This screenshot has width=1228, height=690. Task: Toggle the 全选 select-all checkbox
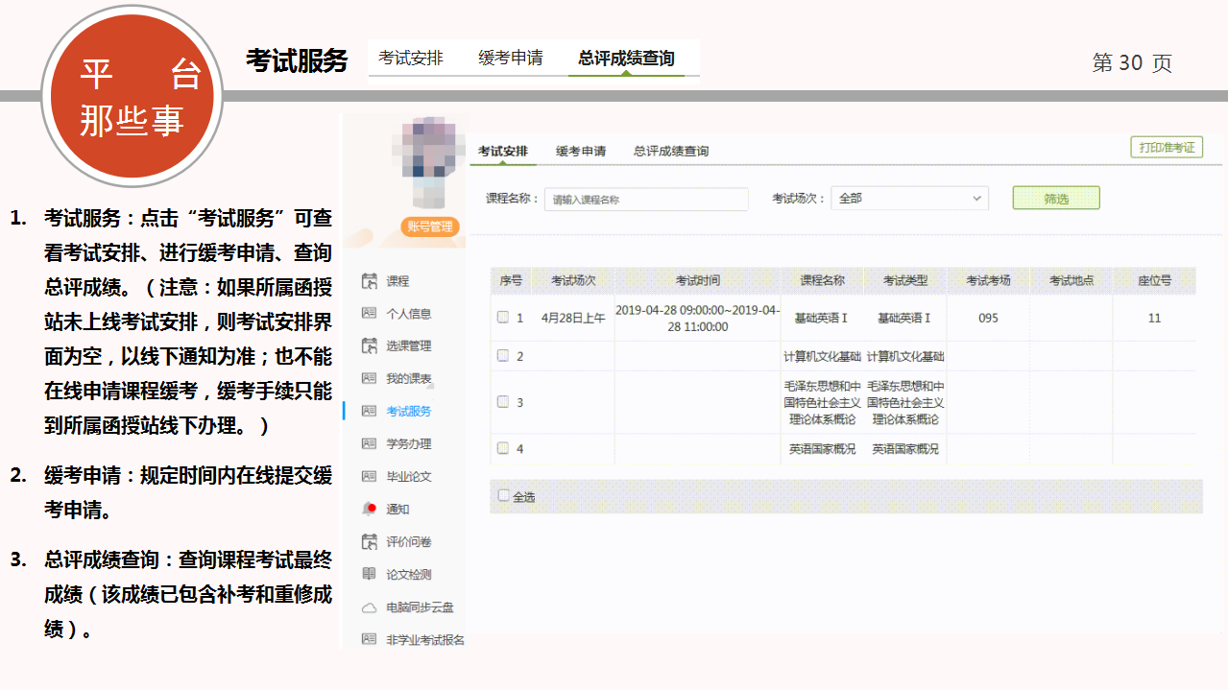(x=504, y=496)
